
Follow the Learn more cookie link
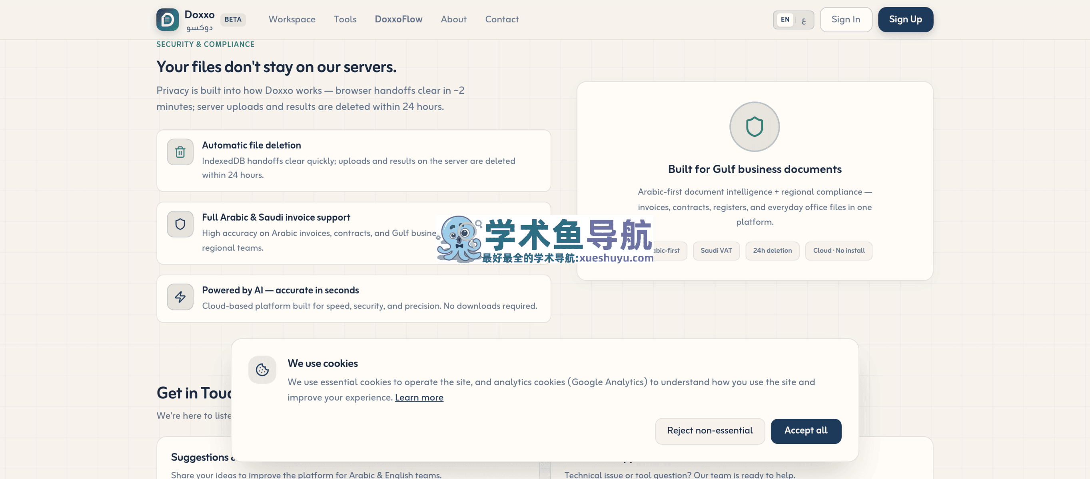tap(419, 398)
